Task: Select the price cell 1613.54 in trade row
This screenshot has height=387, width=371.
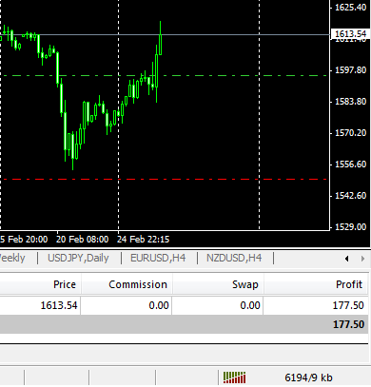Action: click(x=59, y=305)
